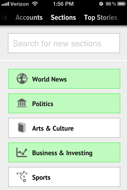Disable the Business & Investing section

point(64,152)
